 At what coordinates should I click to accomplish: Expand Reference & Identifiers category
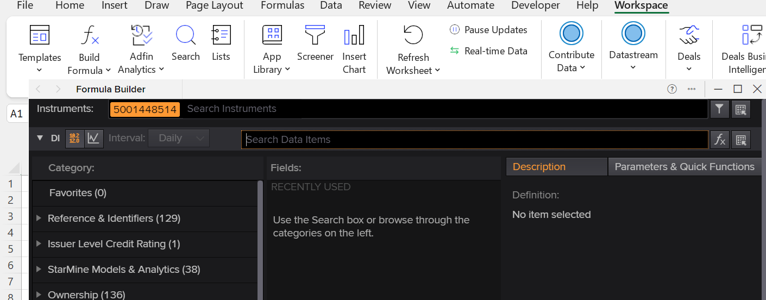[39, 218]
